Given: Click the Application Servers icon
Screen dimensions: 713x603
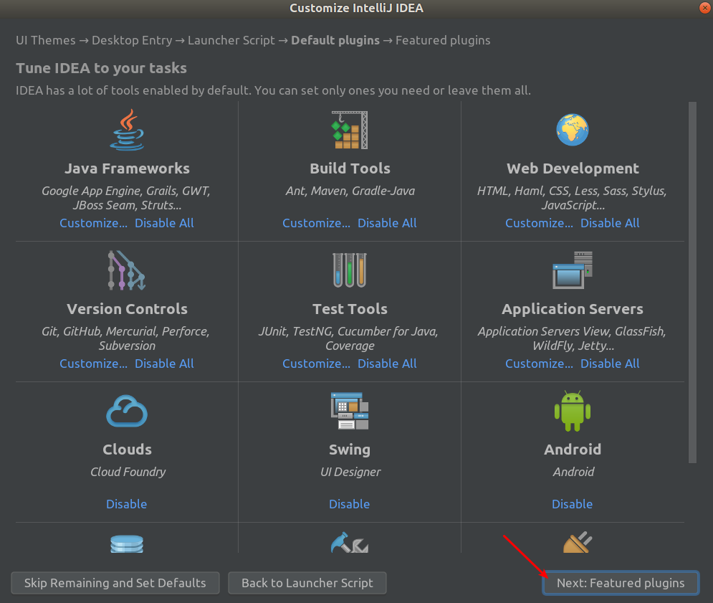Looking at the screenshot, I should tap(573, 270).
